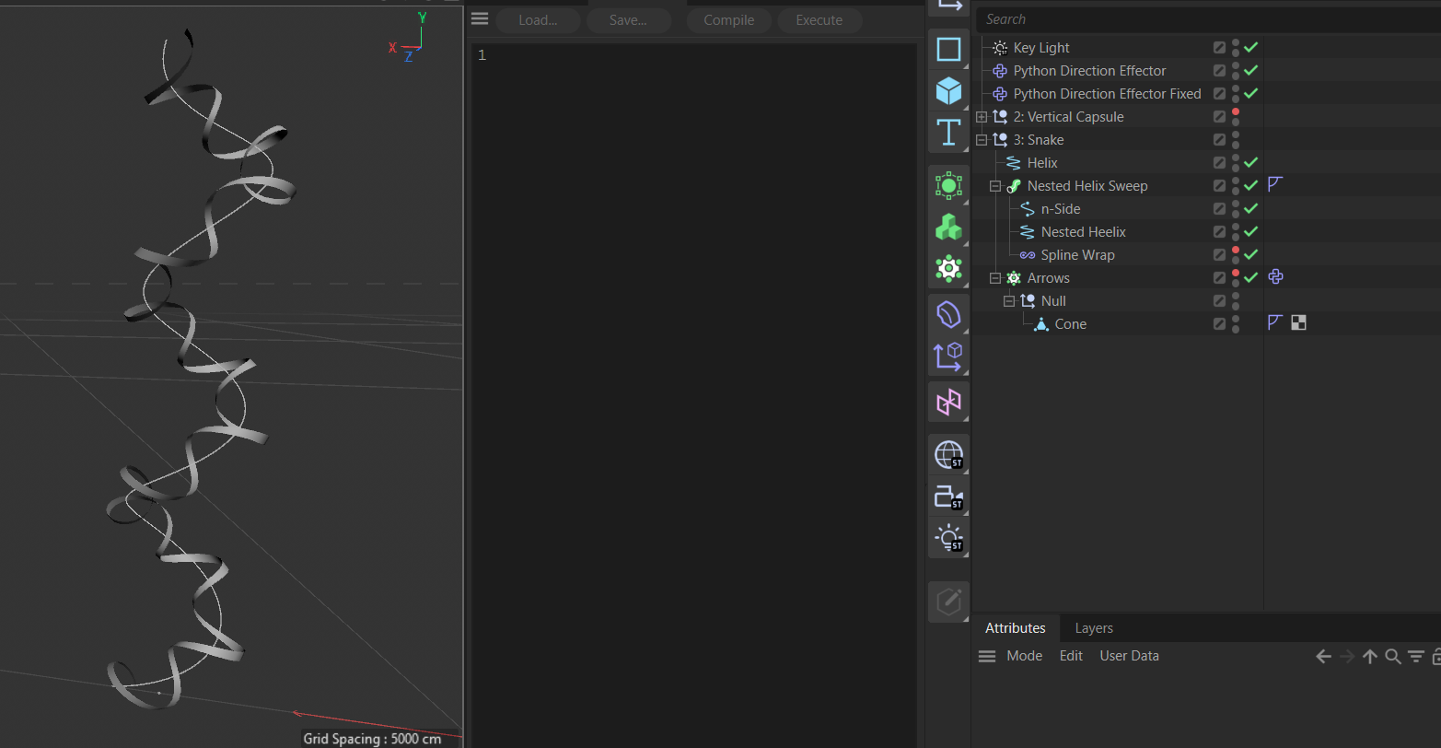
Task: Click the Compile button
Action: 729,20
